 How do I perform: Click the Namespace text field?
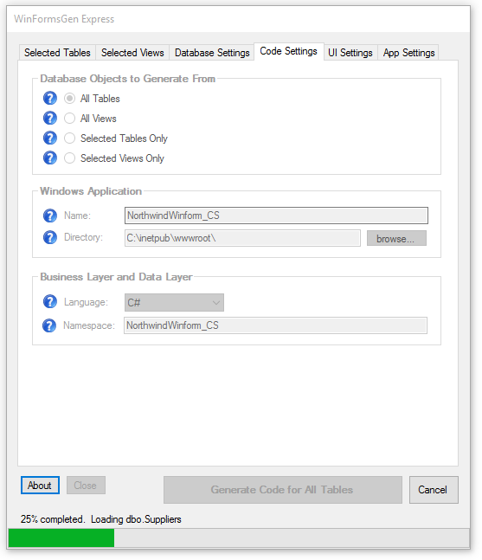pyautogui.click(x=275, y=325)
